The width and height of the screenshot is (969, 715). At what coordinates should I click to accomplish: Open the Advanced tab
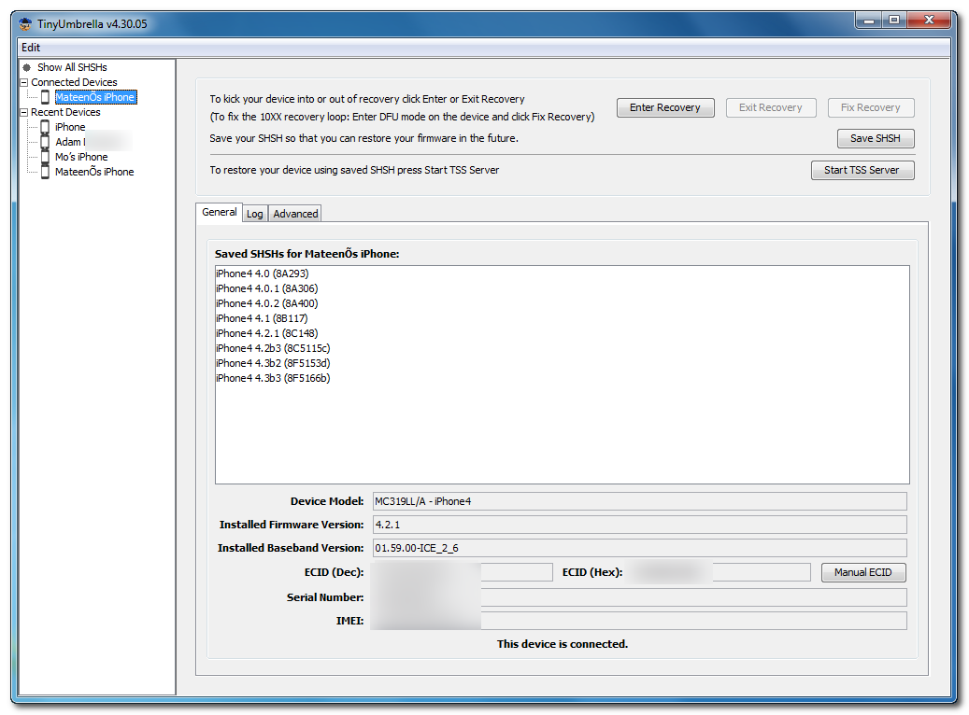[x=295, y=214]
